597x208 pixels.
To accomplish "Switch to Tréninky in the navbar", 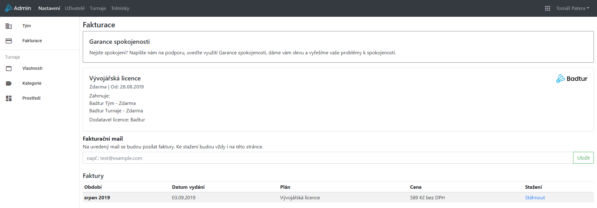I will [x=120, y=8].
